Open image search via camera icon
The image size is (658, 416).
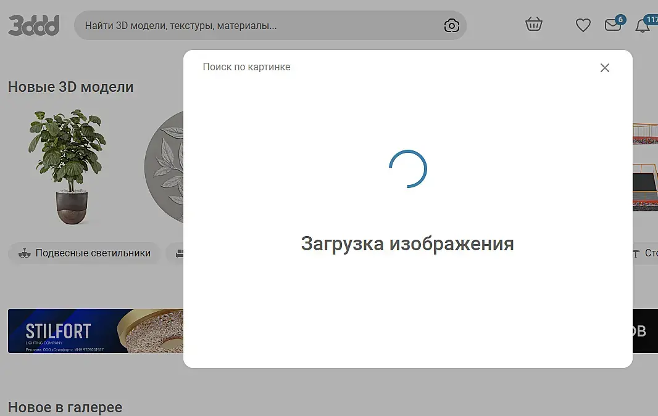point(452,25)
